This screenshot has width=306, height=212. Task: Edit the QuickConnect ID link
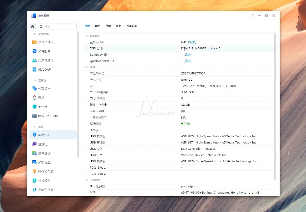[187, 61]
